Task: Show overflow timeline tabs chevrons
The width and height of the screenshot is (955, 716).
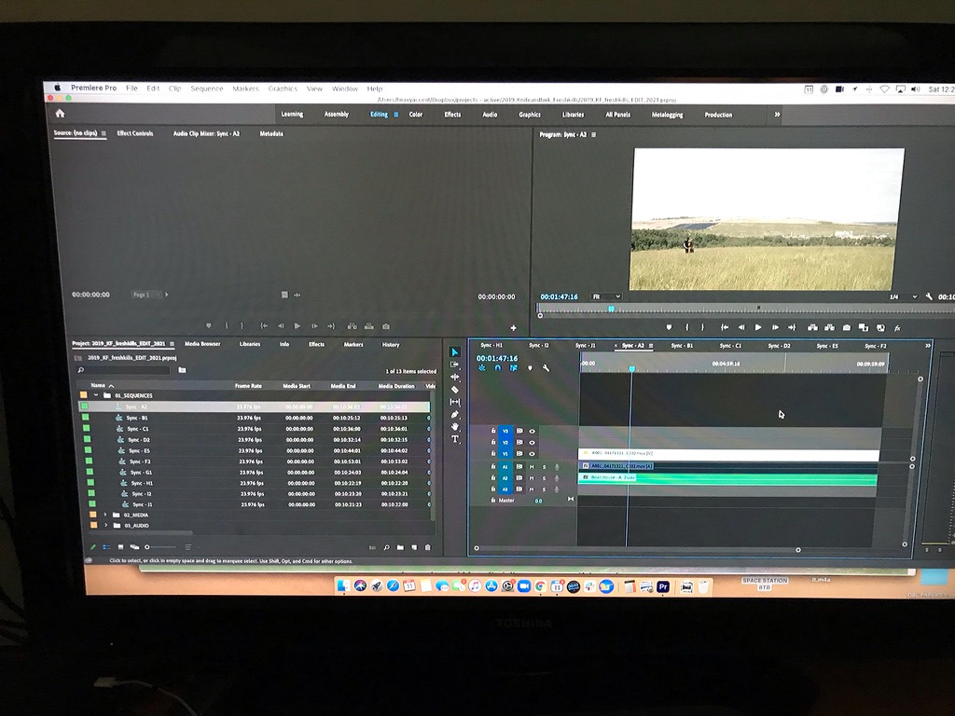Action: point(928,345)
